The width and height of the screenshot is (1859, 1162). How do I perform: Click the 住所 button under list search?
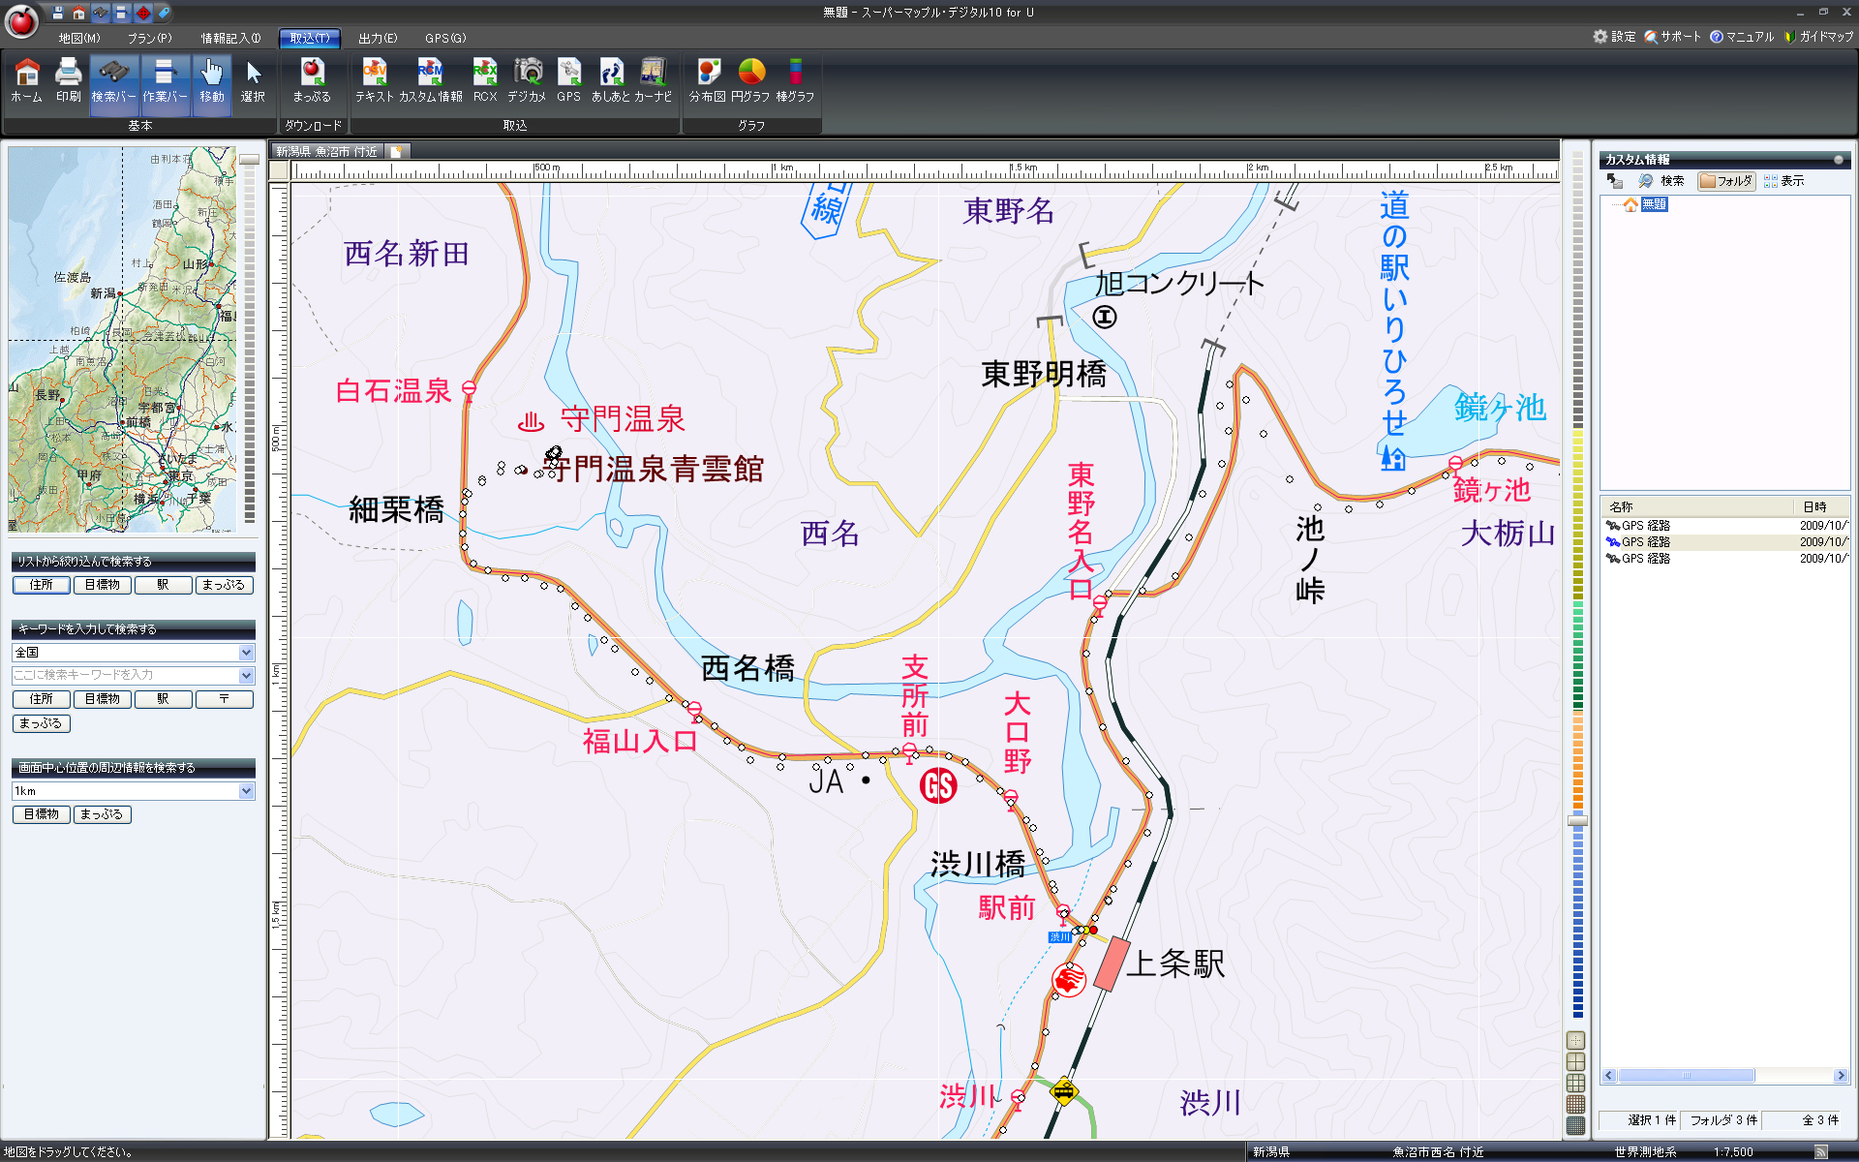click(42, 585)
